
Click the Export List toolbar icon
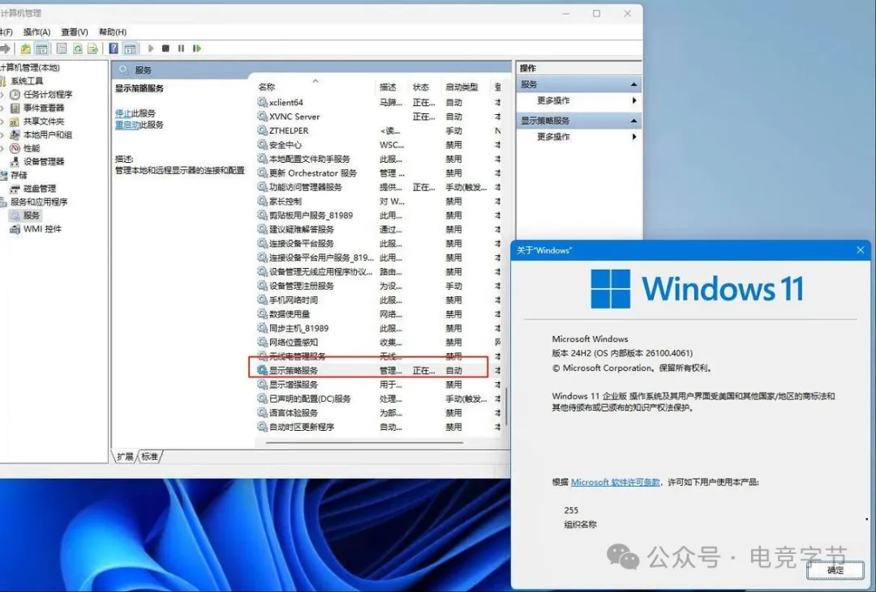[x=92, y=49]
